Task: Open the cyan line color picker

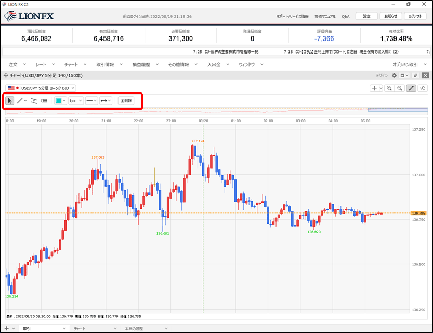Action: [x=60, y=101]
